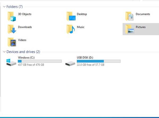Click the Windows (C:) usage bar
Image resolution: width=159 pixels, height=118 pixels.
pos(40,61)
